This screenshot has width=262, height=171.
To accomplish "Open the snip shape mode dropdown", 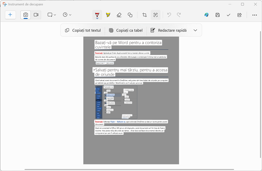I will pos(51,15).
